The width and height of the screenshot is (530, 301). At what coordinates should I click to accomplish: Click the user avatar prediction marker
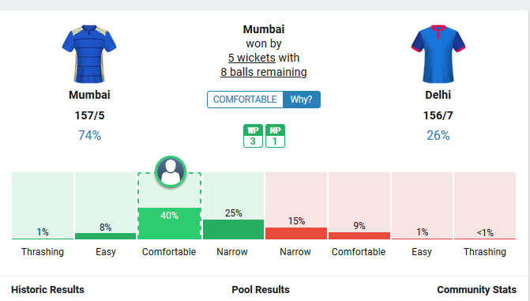pyautogui.click(x=171, y=171)
